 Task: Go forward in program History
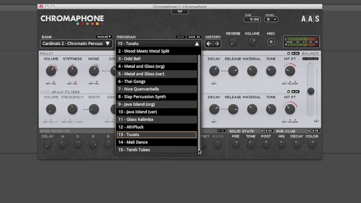(217, 44)
